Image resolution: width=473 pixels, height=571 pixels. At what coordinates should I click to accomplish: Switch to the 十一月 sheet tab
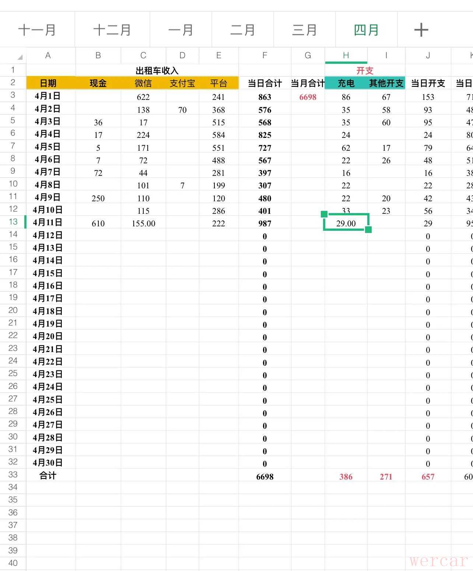tap(37, 30)
